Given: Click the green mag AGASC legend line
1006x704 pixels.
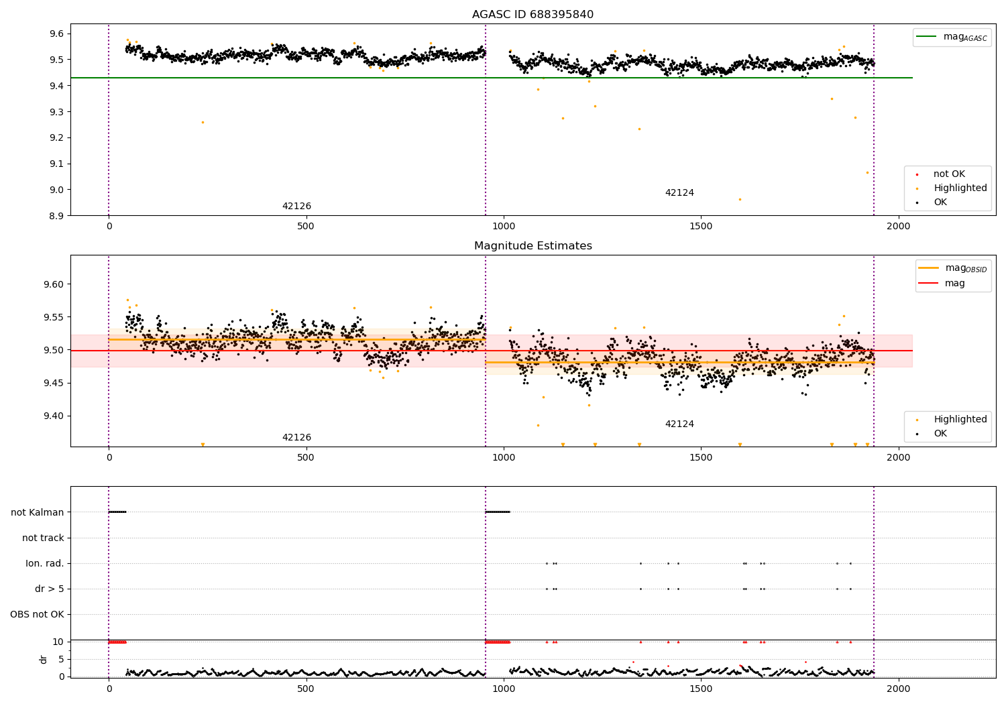Looking at the screenshot, I should pyautogui.click(x=926, y=37).
